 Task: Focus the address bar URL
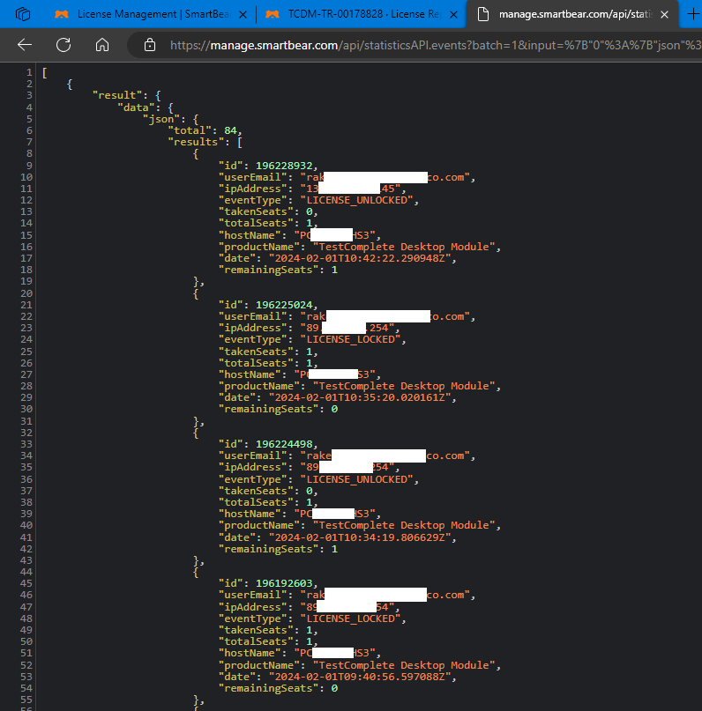coord(423,45)
